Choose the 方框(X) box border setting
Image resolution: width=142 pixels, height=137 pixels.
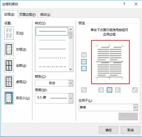(9, 49)
